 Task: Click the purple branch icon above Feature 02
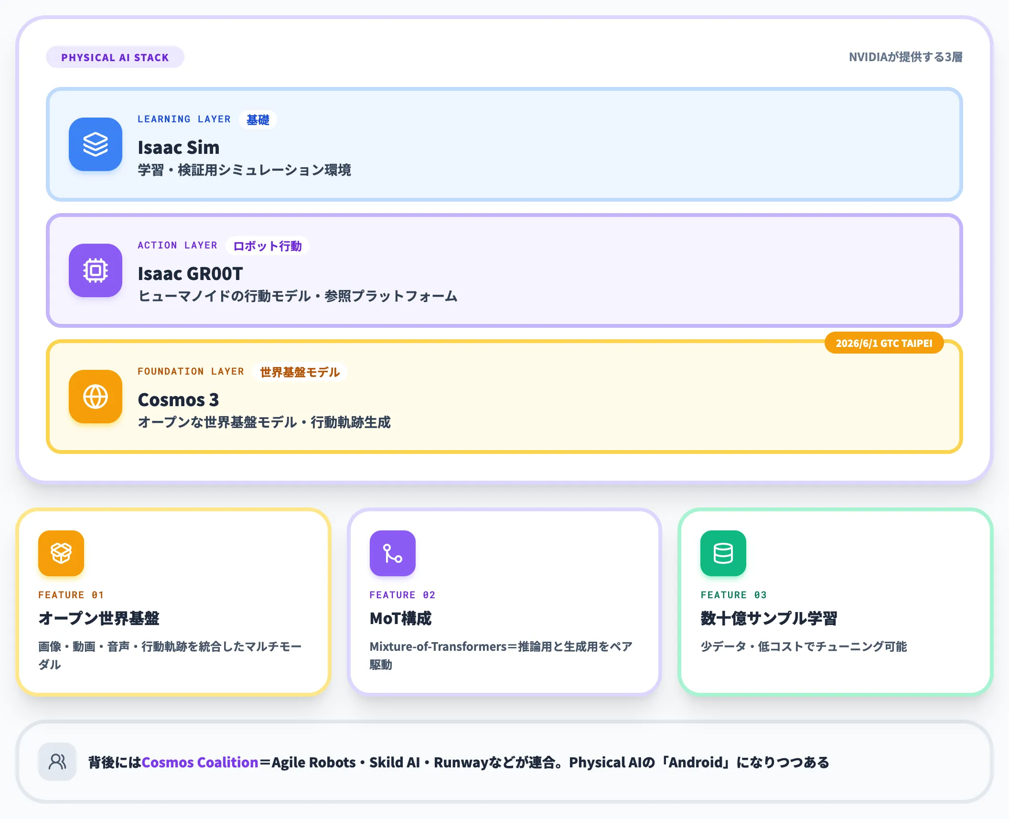point(393,553)
